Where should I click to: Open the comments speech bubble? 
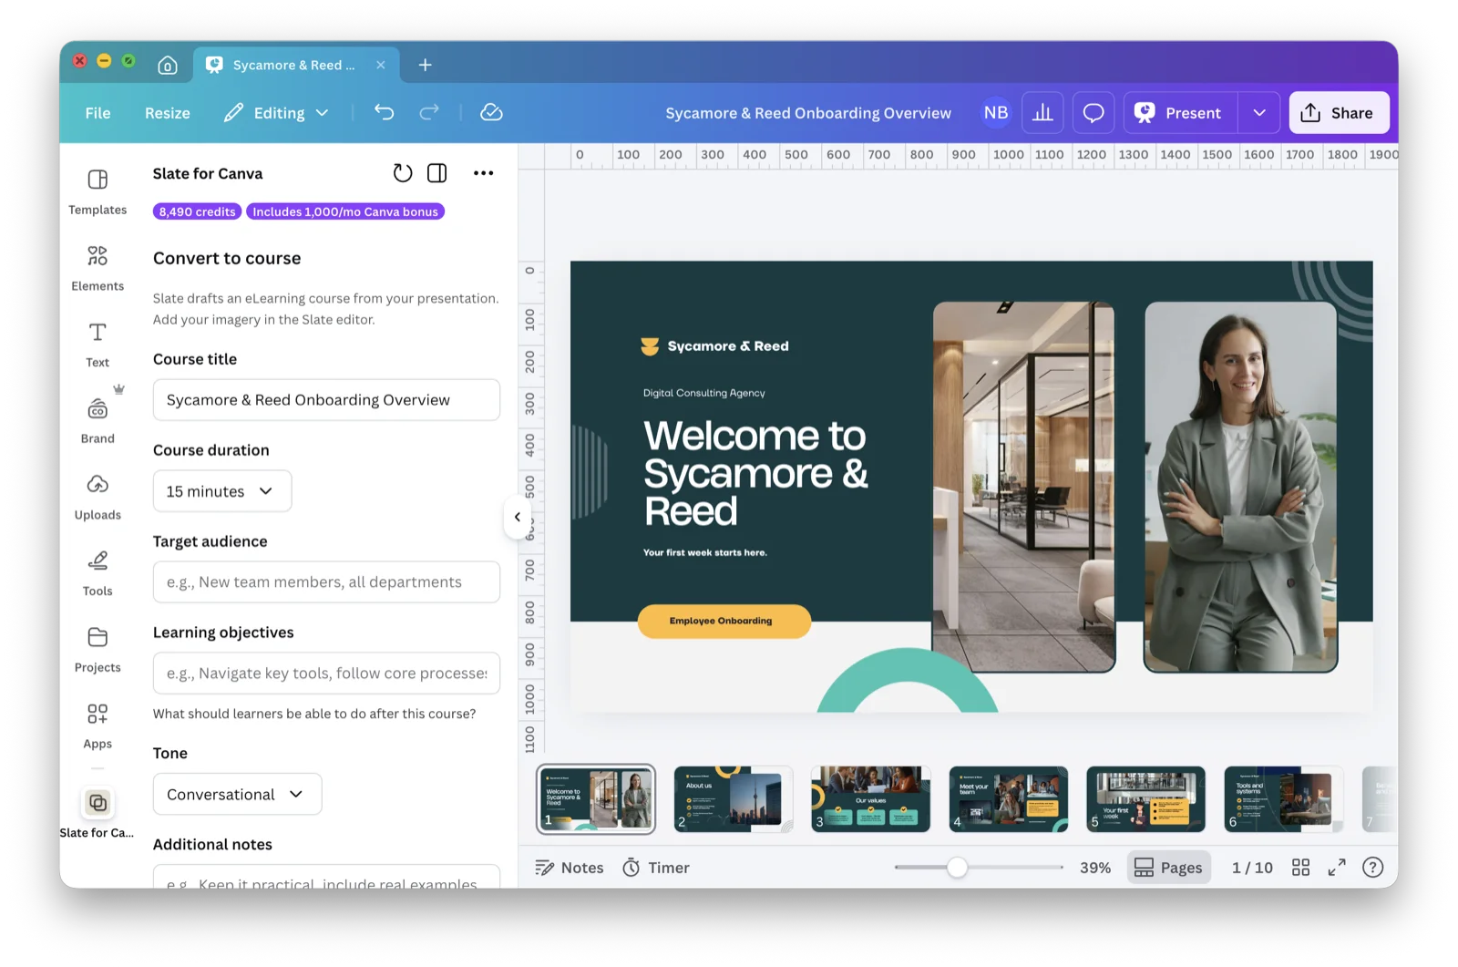(x=1093, y=112)
